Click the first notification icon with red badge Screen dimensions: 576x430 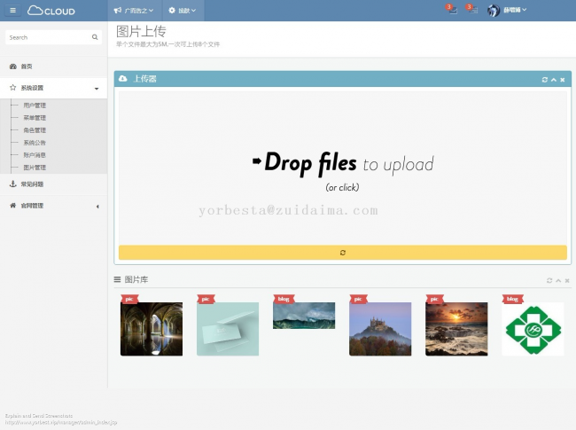(x=451, y=10)
